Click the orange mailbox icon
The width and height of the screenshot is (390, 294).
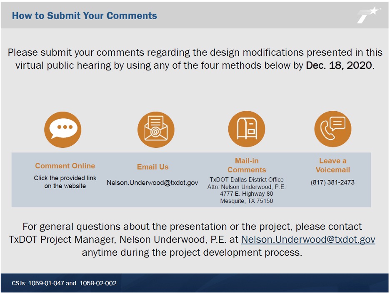pyautogui.click(x=247, y=129)
